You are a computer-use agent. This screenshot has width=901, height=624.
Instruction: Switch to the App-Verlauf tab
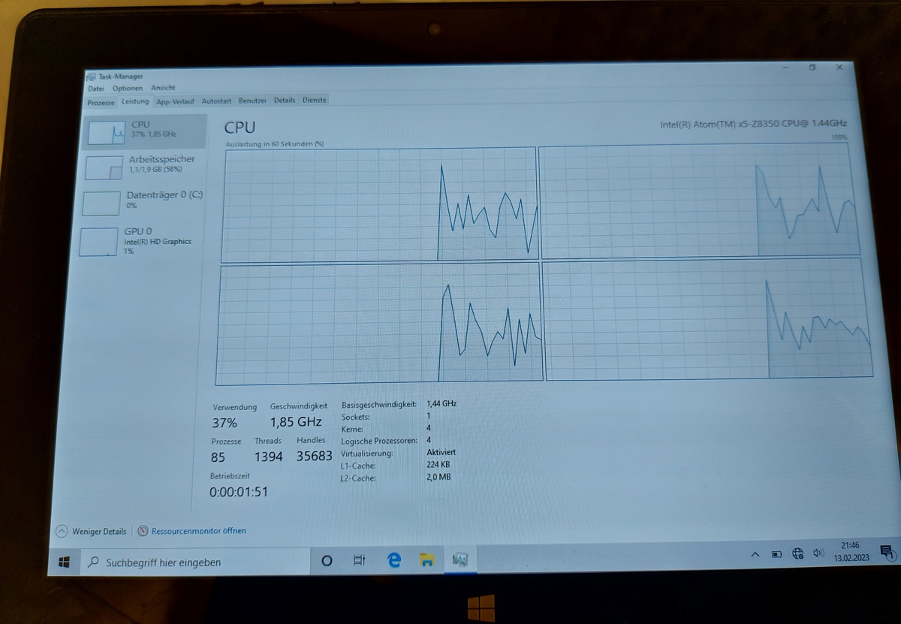[175, 101]
